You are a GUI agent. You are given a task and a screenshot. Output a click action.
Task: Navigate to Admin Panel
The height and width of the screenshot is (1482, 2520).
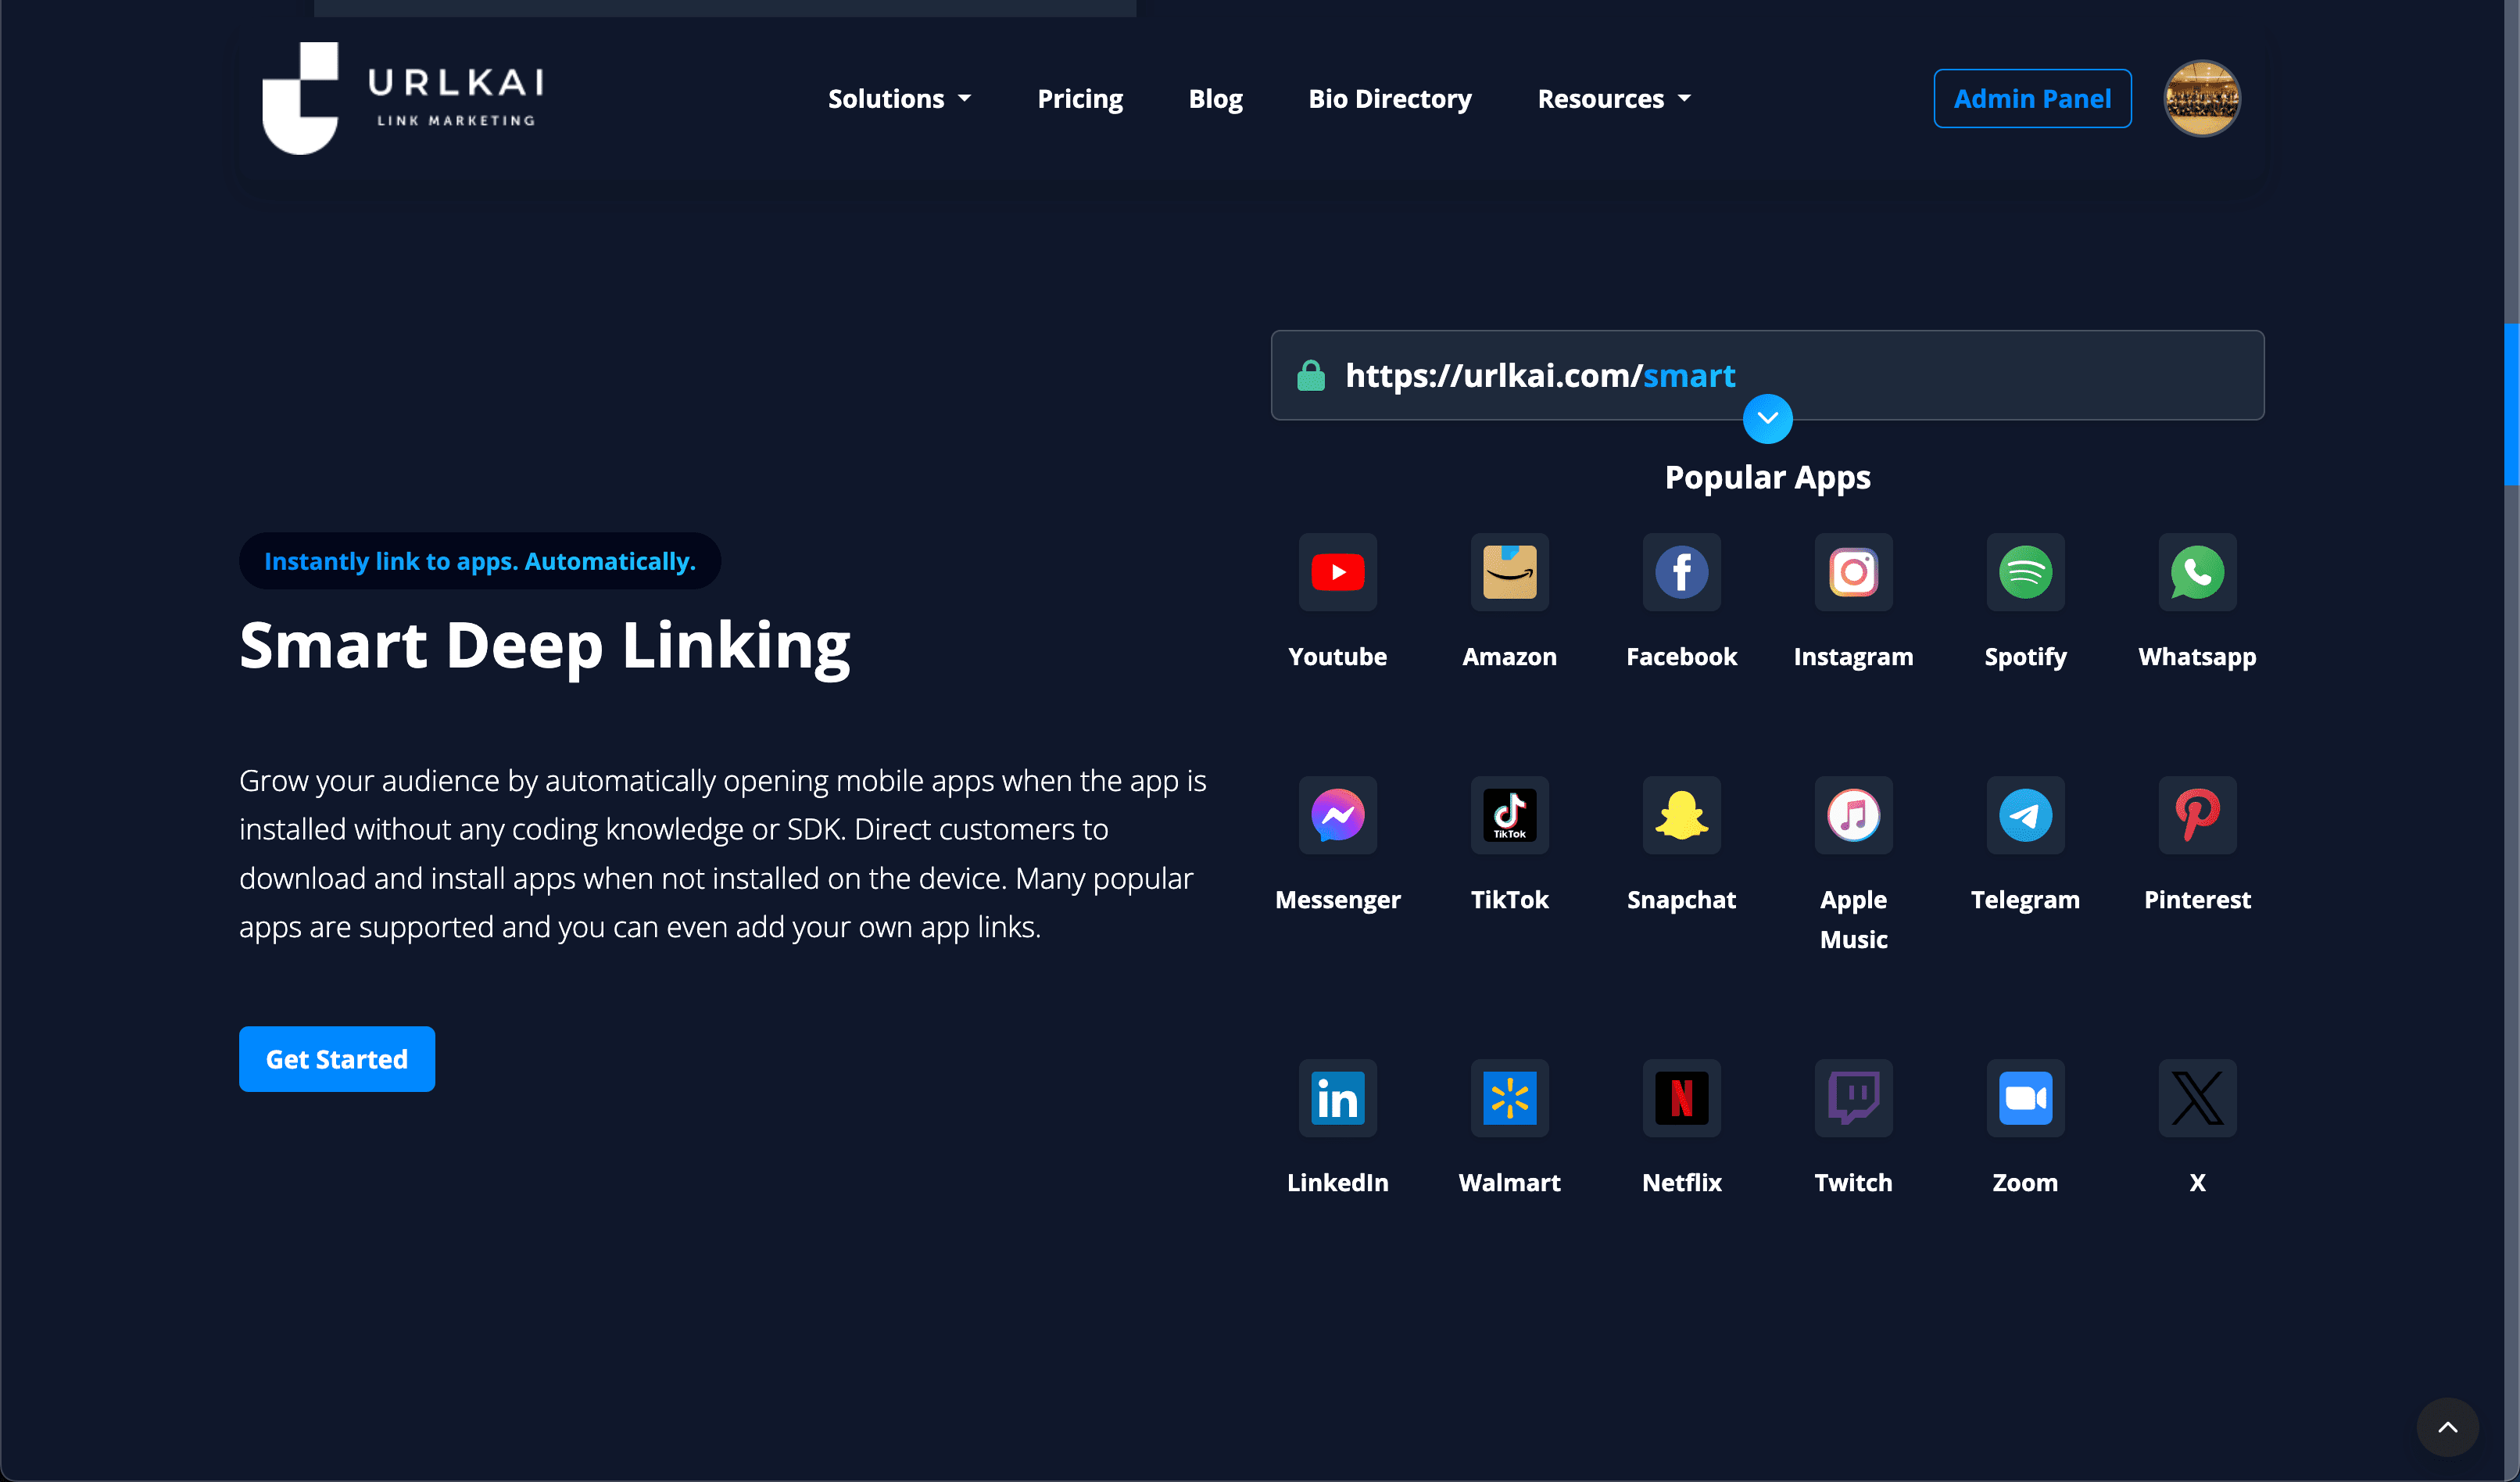(x=2031, y=98)
